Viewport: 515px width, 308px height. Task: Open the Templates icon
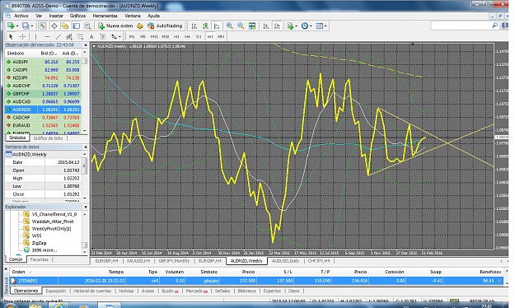319,26
